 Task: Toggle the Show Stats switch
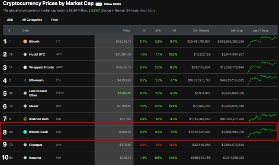point(99,4)
